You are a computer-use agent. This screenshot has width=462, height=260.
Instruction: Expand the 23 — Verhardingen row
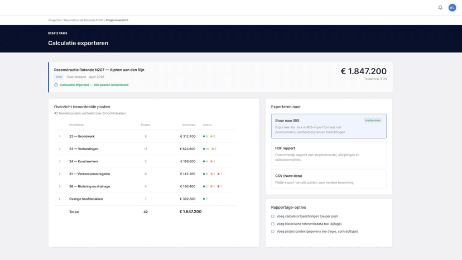(60, 149)
